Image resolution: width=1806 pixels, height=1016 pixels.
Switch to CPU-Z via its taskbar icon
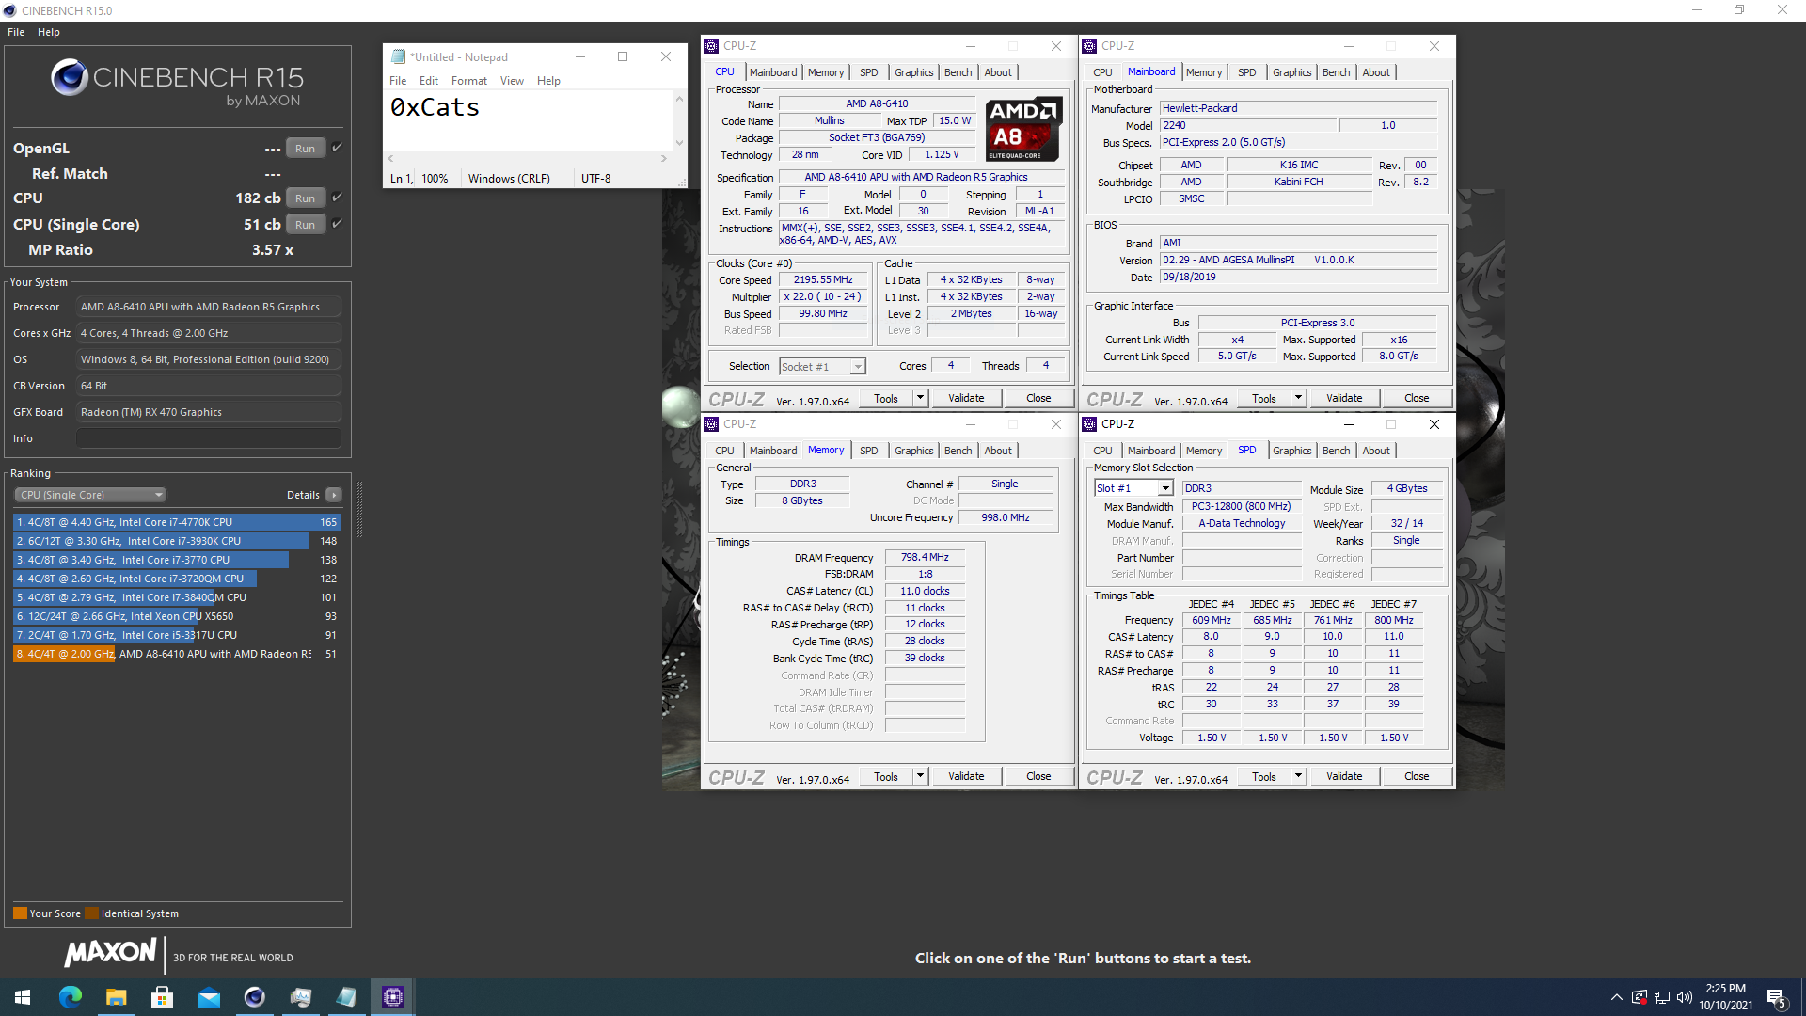click(392, 997)
